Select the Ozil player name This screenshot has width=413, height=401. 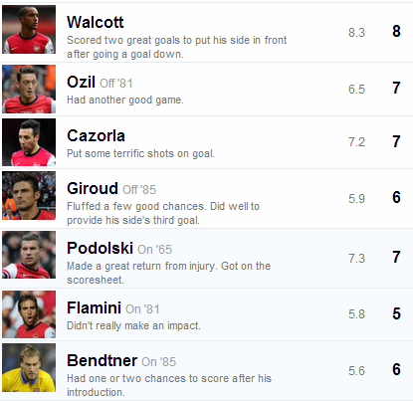point(81,82)
